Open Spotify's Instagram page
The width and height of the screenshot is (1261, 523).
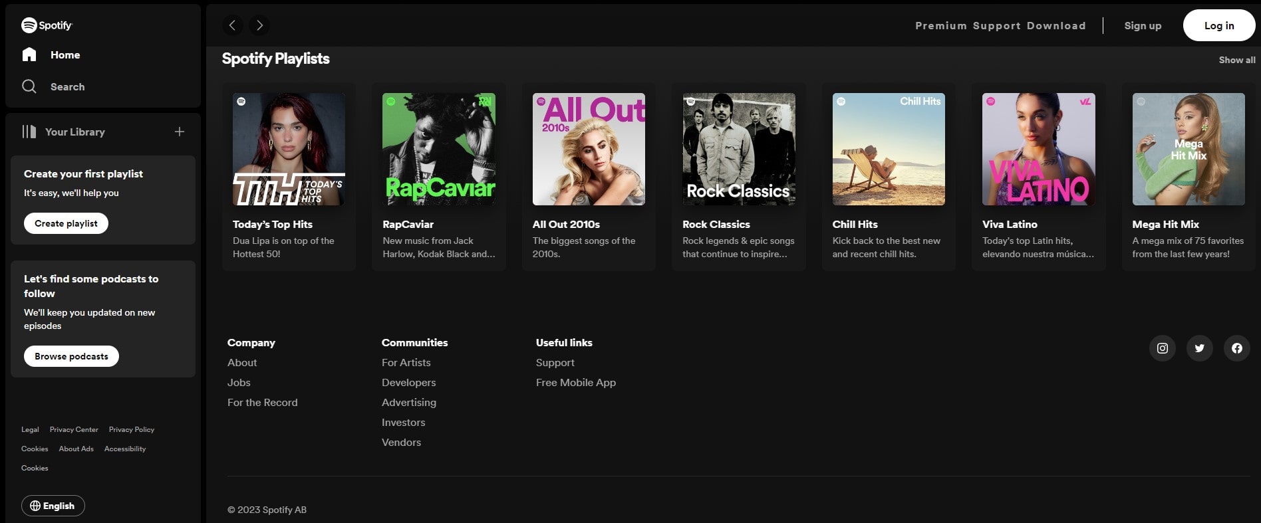coord(1163,348)
